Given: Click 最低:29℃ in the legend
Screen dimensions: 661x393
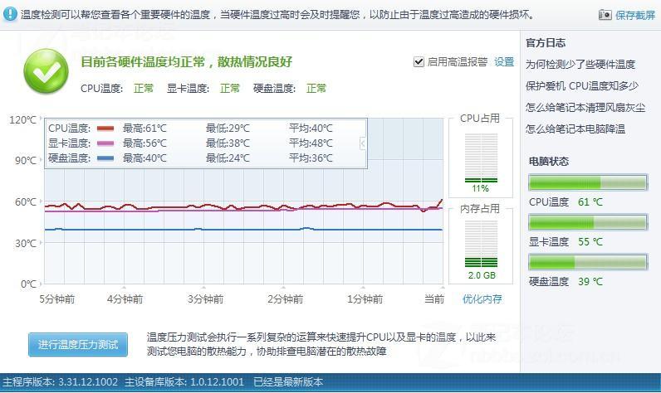Looking at the screenshot, I should point(228,129).
